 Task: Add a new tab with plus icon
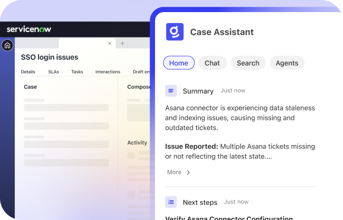click(x=122, y=43)
